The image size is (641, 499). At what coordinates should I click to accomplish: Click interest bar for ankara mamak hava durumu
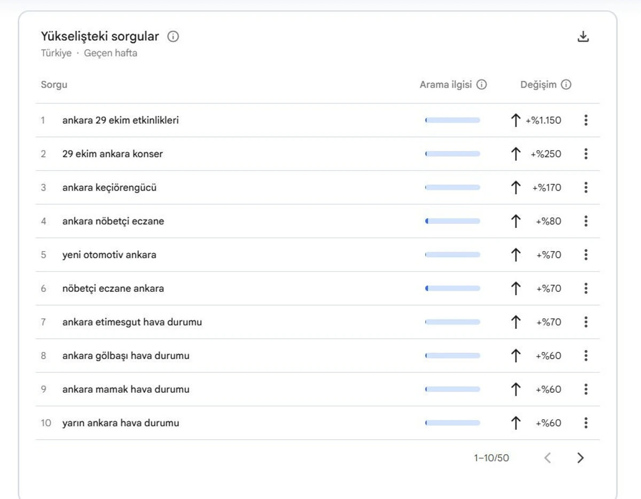tap(452, 389)
